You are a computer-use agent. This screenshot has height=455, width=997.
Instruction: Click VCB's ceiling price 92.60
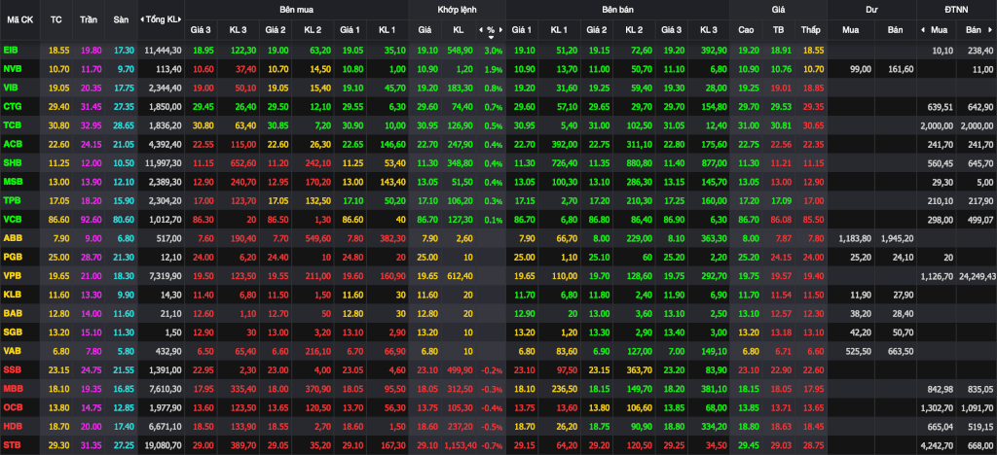89,220
